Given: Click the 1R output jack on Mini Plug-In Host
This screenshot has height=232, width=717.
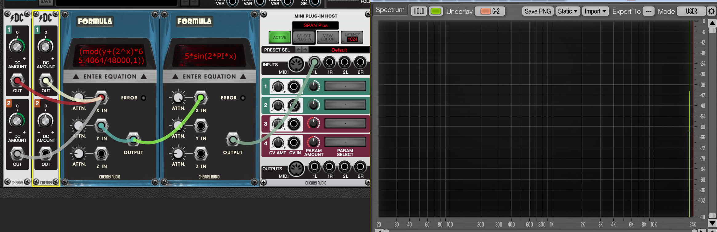Looking at the screenshot, I should [x=329, y=167].
